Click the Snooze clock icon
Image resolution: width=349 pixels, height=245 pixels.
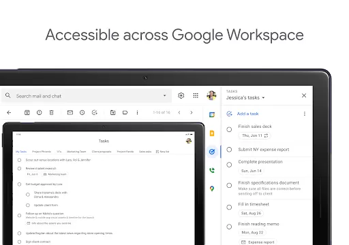tap(82, 112)
